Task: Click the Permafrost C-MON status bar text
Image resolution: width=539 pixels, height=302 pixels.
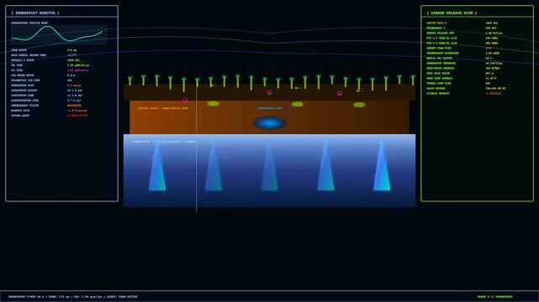Action: click(x=73, y=297)
